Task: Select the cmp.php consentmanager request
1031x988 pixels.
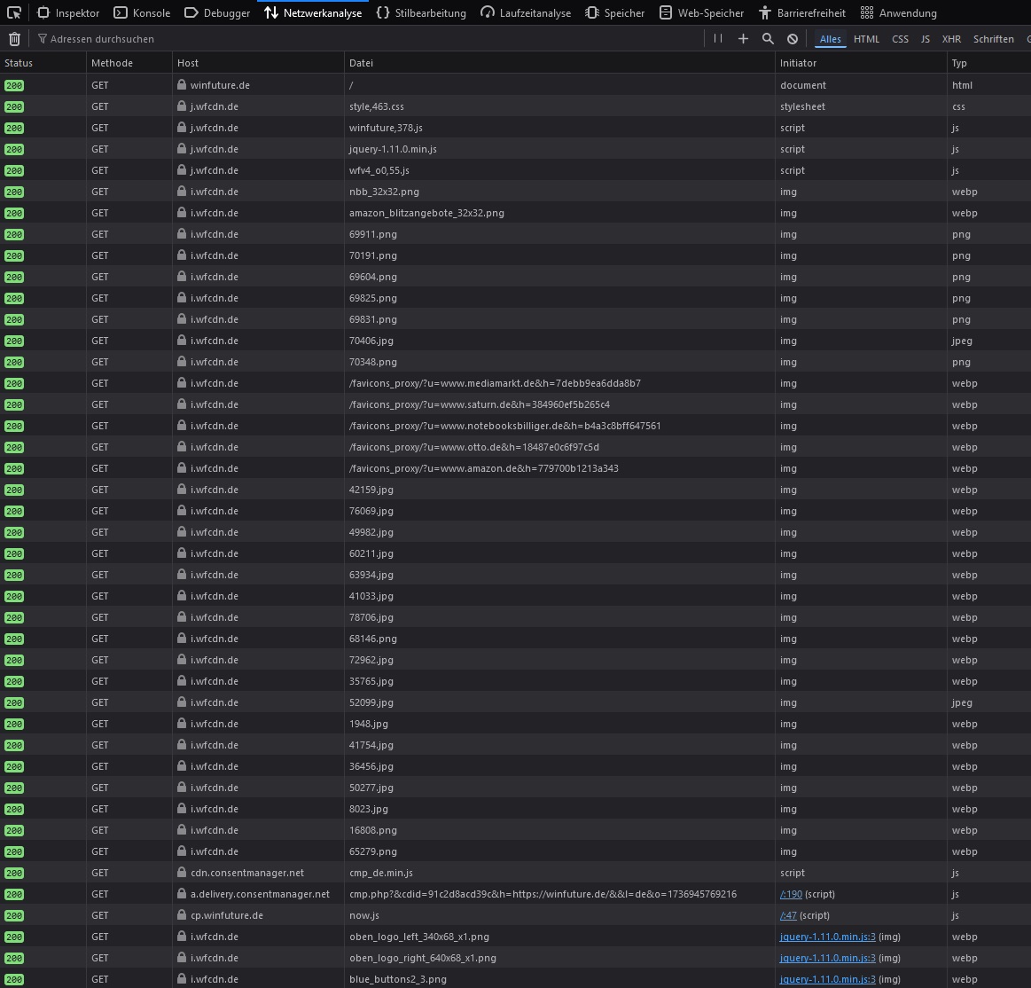Action: click(x=516, y=894)
